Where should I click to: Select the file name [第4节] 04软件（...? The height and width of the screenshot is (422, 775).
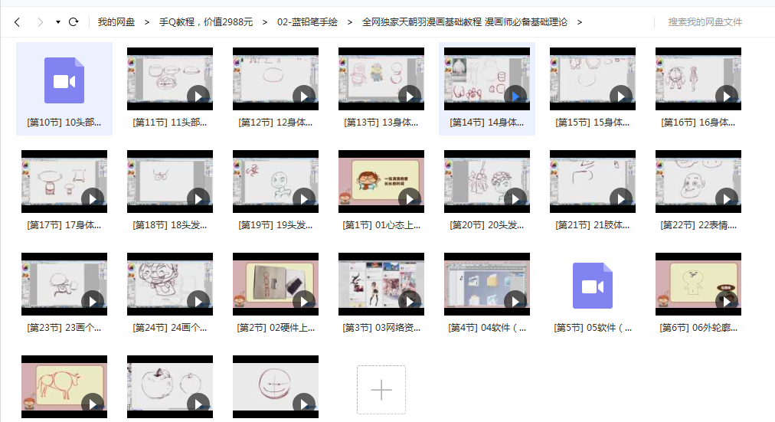click(487, 328)
